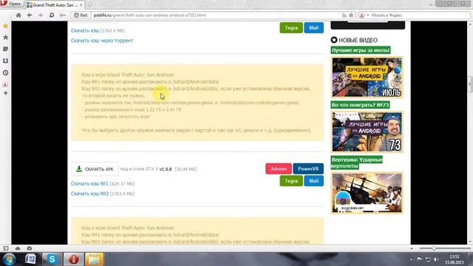Open Windows Explorer folder in taskbar
Viewport: 473px width, 266px height.
94,259
